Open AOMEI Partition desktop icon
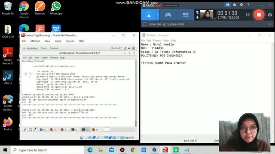 (8, 103)
